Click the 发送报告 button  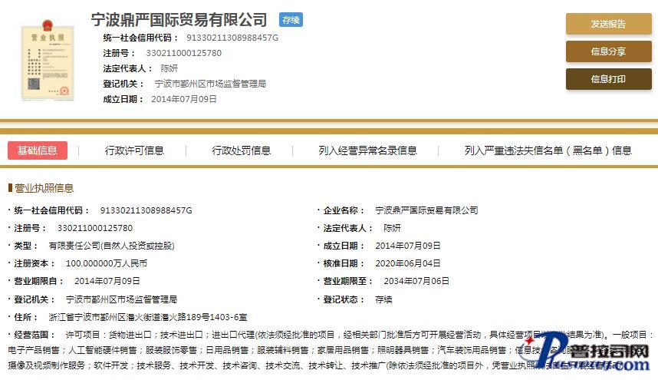608,24
